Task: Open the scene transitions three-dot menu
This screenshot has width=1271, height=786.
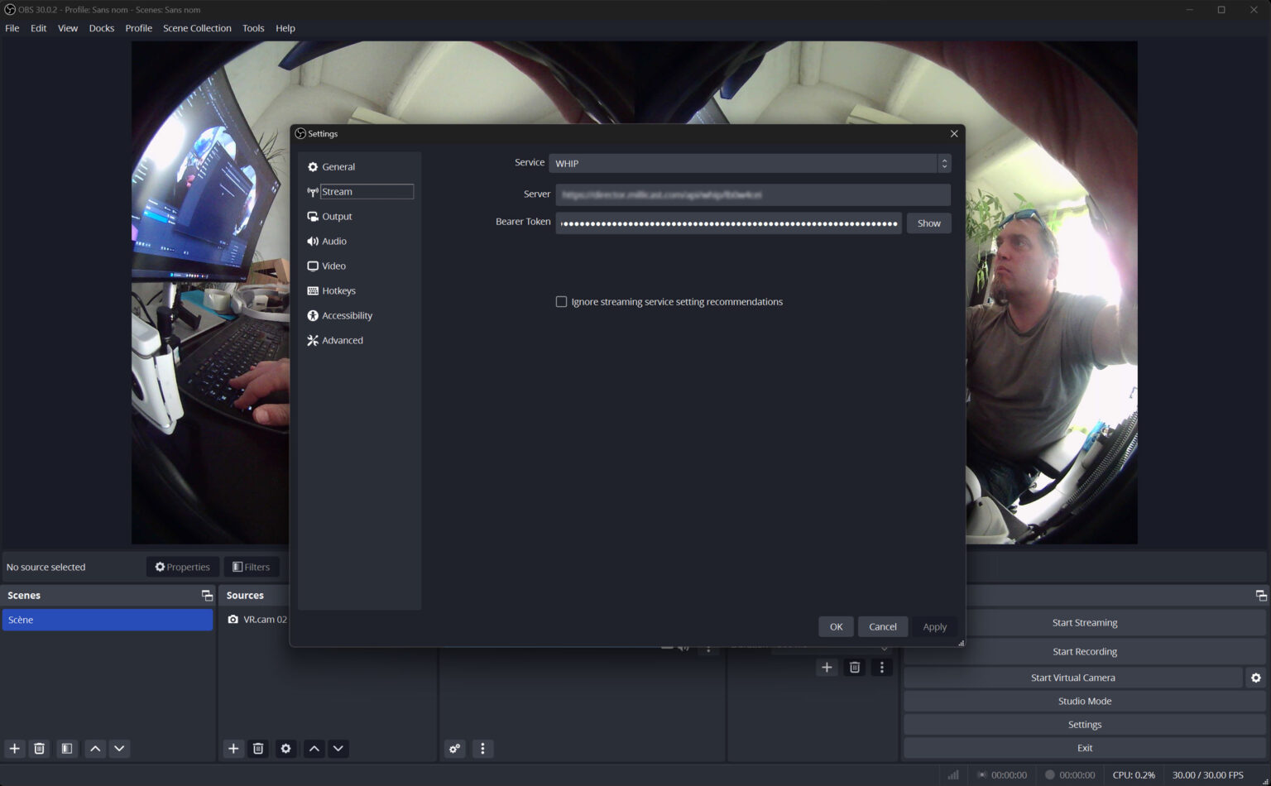Action: click(x=881, y=668)
